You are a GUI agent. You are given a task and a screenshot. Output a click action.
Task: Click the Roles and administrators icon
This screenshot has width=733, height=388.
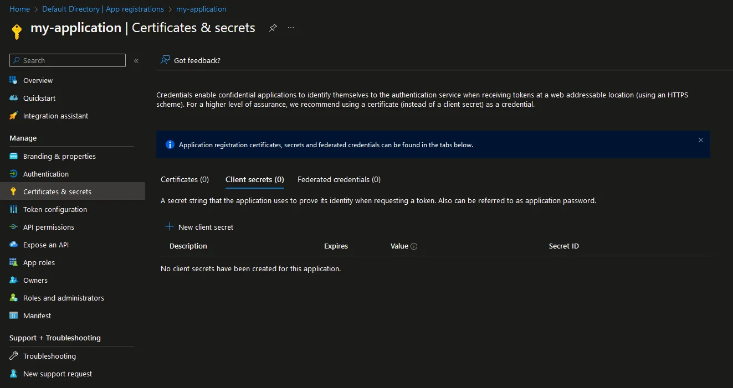(14, 298)
